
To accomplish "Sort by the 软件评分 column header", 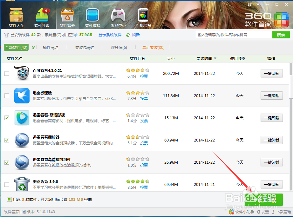I will point(138,59).
